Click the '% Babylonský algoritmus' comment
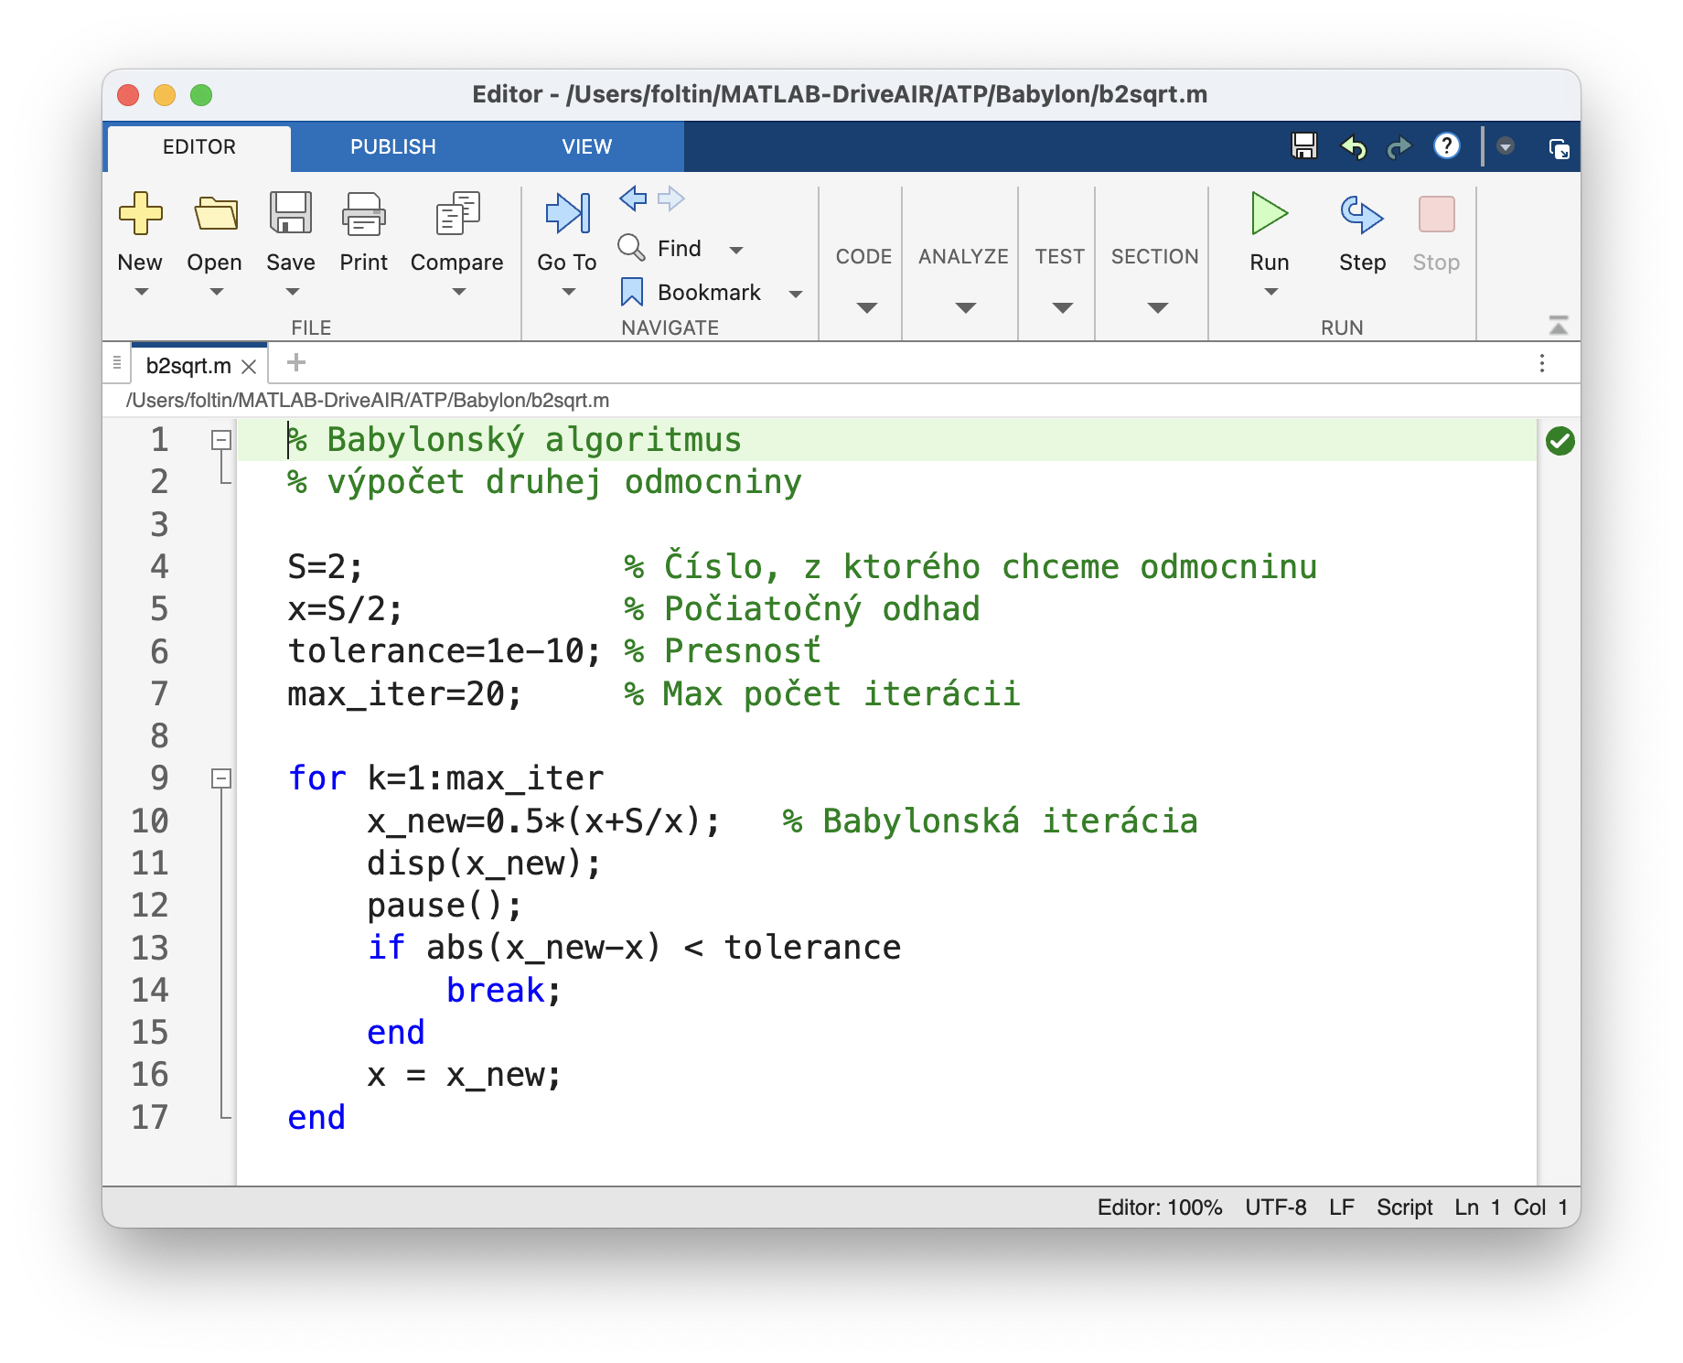This screenshot has height=1363, width=1683. pyautogui.click(x=515, y=440)
